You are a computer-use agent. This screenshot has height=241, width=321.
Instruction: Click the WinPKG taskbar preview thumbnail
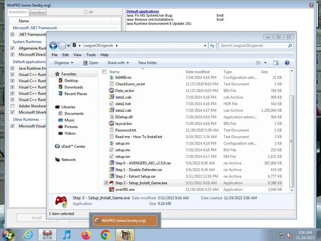[x=125, y=221]
